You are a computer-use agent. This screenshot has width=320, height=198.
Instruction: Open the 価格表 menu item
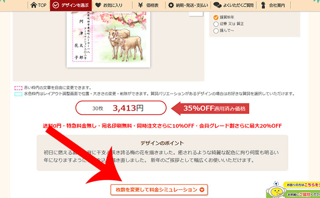149,5
